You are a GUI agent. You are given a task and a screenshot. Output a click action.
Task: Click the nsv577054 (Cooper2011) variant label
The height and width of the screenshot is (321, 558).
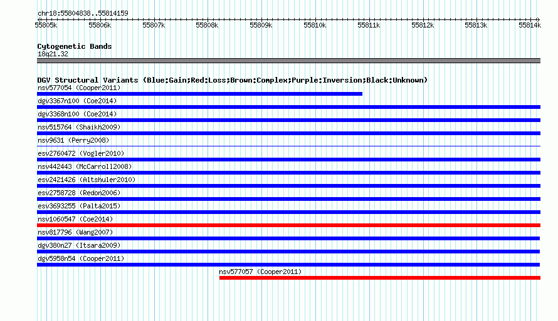[x=79, y=88]
